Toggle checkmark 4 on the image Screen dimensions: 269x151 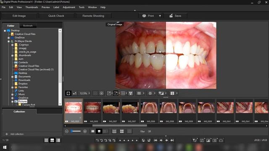click(x=110, y=141)
